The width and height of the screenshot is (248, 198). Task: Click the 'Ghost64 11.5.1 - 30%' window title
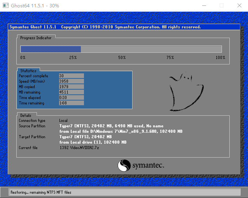tap(35, 6)
